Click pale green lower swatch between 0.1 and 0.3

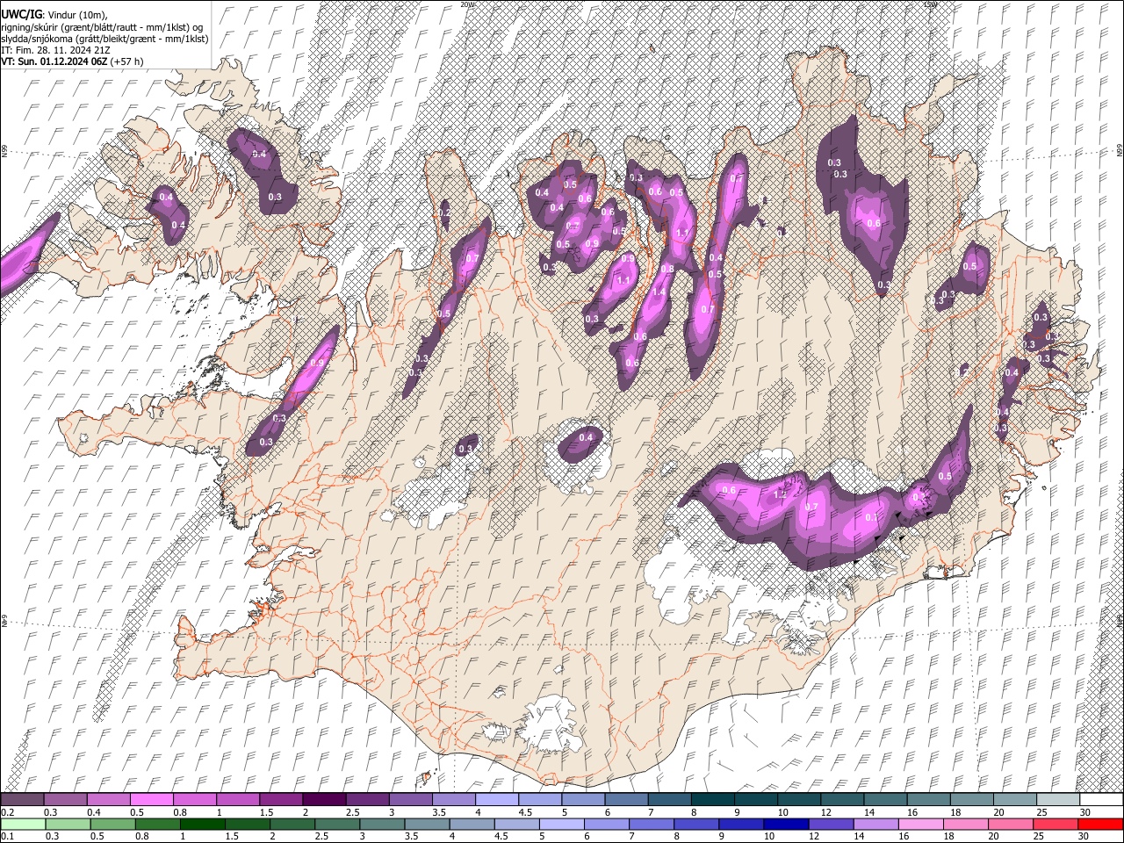tap(23, 824)
